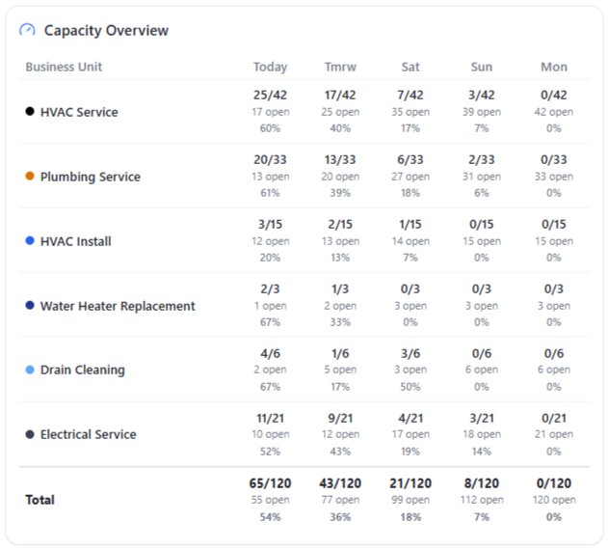This screenshot has width=608, height=549.
Task: Open the HVAC Service row label
Action: (79, 112)
